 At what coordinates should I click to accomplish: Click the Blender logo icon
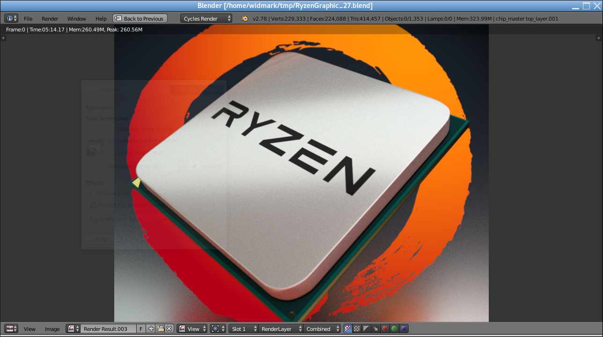click(244, 18)
